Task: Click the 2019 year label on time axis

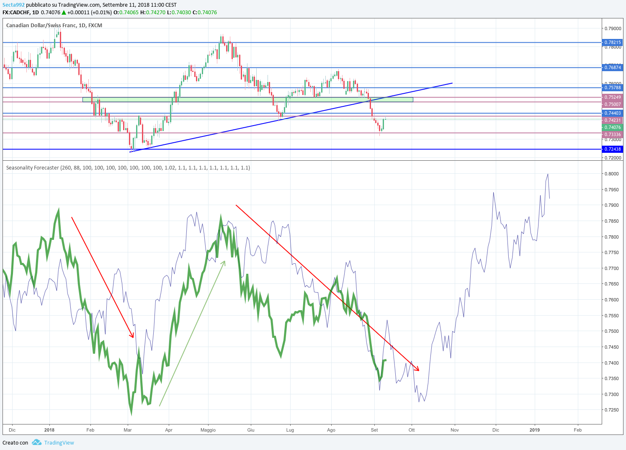Action: pyautogui.click(x=535, y=430)
